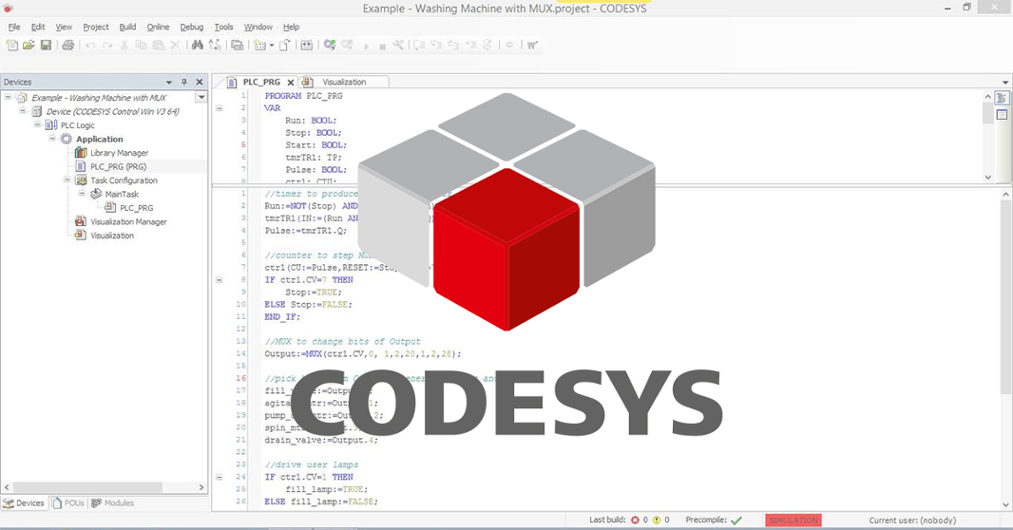Click the Build icon in the toolbar

tap(307, 45)
